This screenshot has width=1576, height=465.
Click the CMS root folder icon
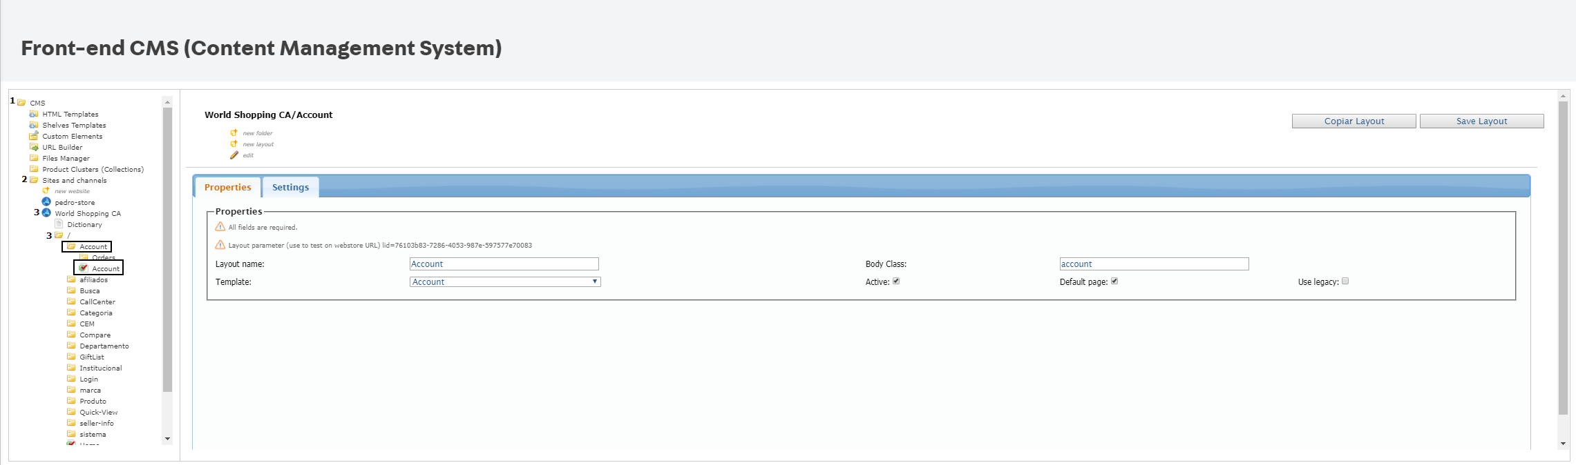[21, 103]
